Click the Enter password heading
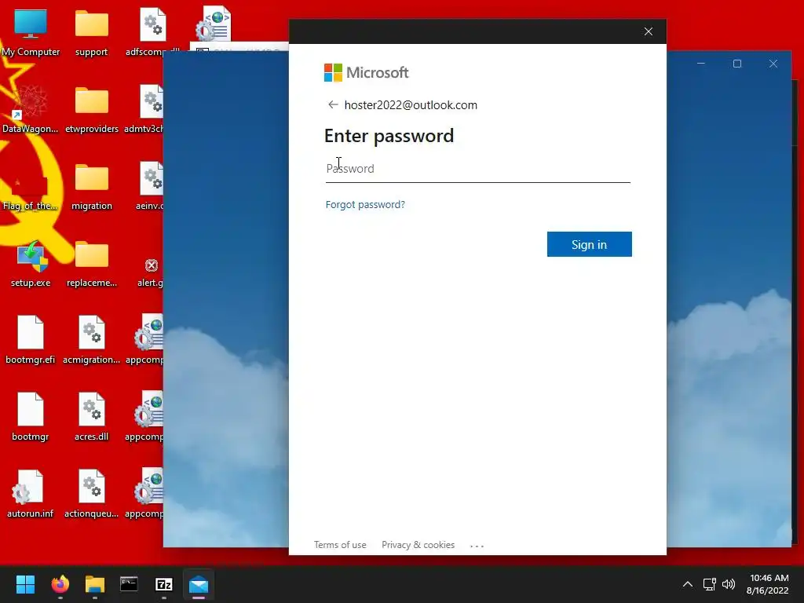 [389, 136]
